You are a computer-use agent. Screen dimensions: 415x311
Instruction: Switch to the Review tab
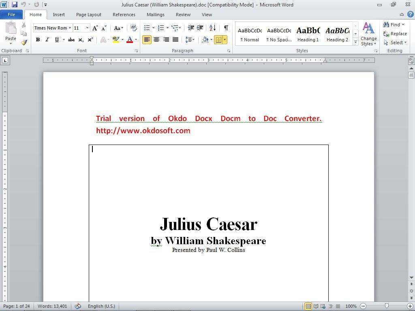click(x=183, y=15)
